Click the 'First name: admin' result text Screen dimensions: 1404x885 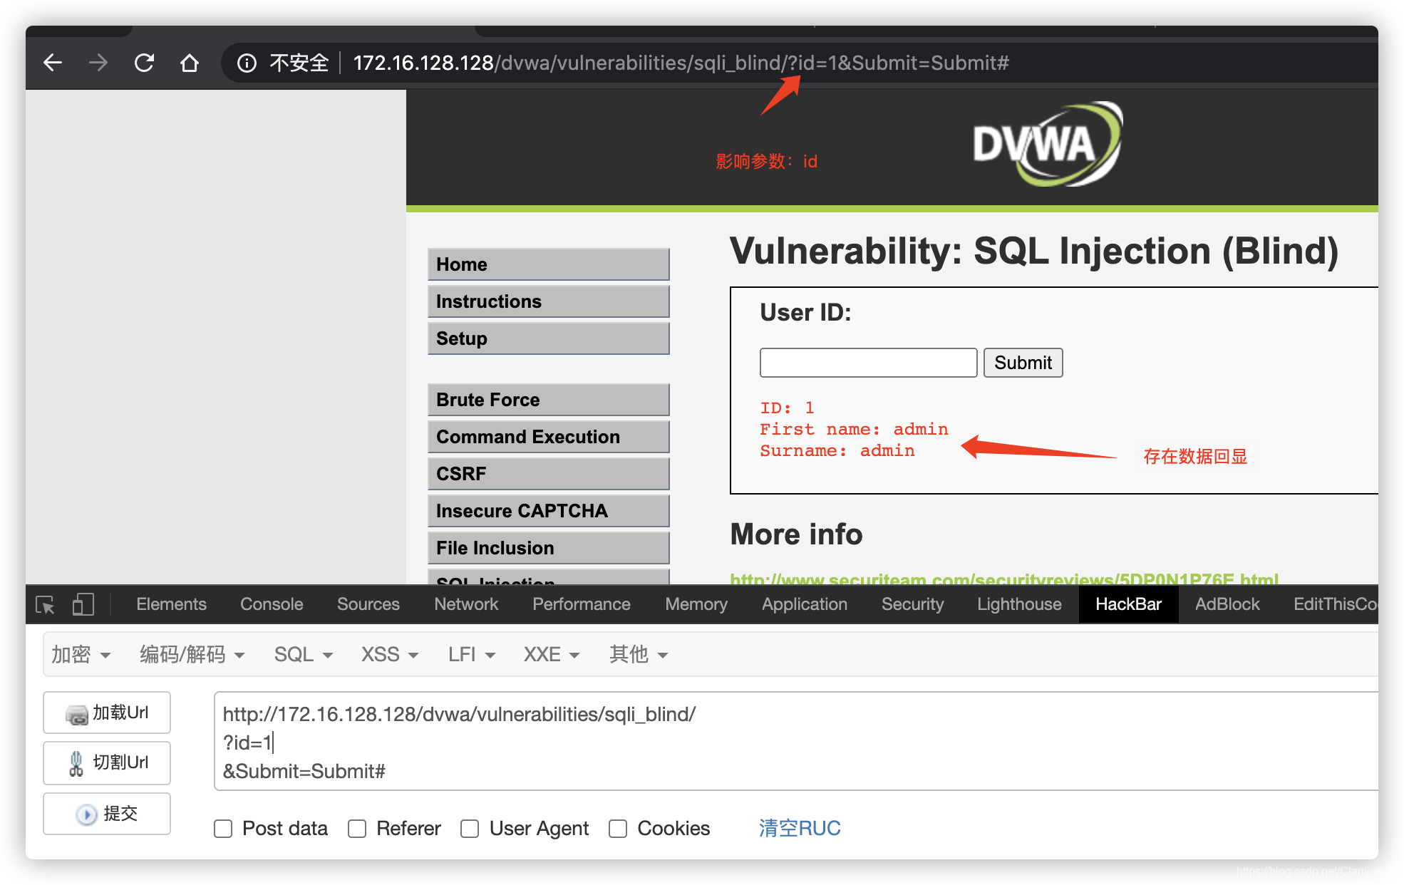(x=854, y=429)
